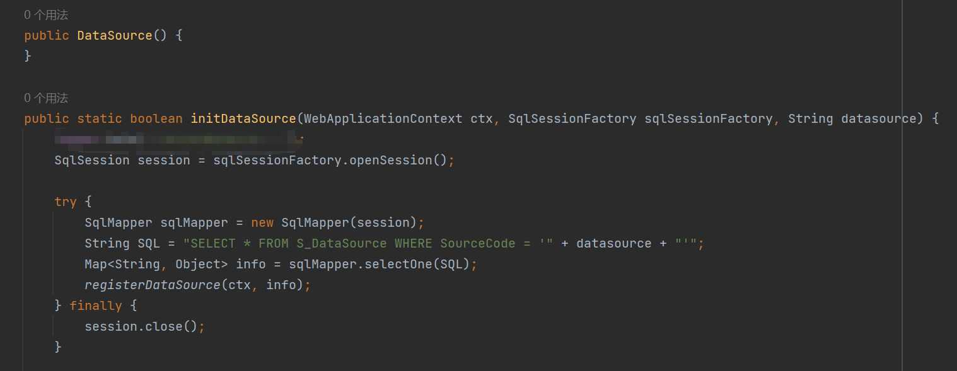Click the usages hint above initDataSource method
Image resolution: width=957 pixels, height=371 pixels.
pyautogui.click(x=46, y=98)
